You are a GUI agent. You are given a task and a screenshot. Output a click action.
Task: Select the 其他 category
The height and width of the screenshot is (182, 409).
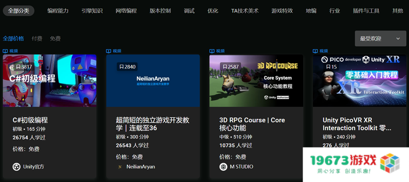tap(398, 11)
